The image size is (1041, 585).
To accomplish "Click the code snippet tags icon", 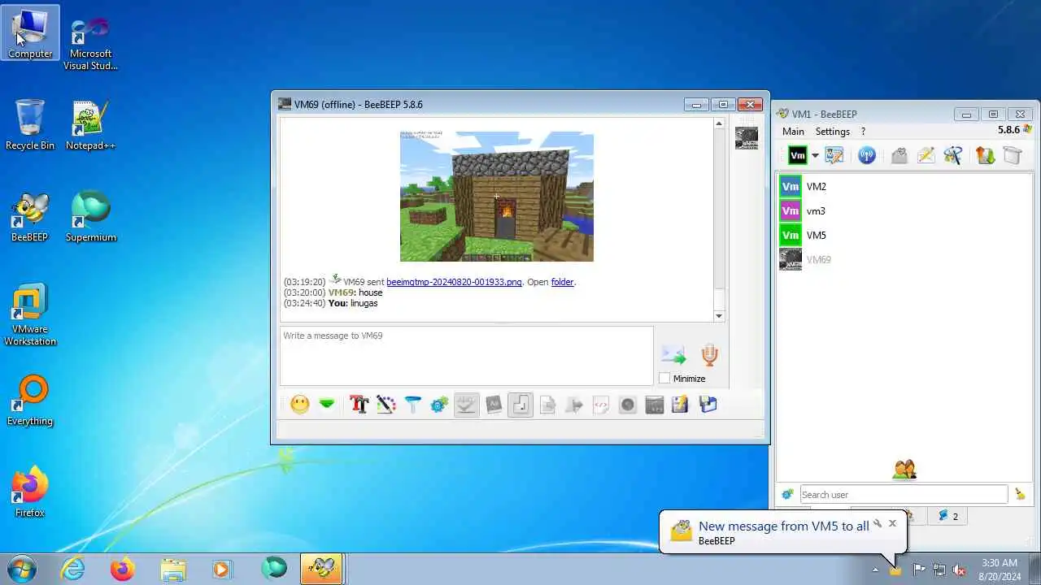I will point(601,405).
